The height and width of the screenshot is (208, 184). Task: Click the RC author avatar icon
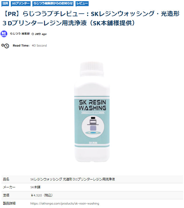4,34
